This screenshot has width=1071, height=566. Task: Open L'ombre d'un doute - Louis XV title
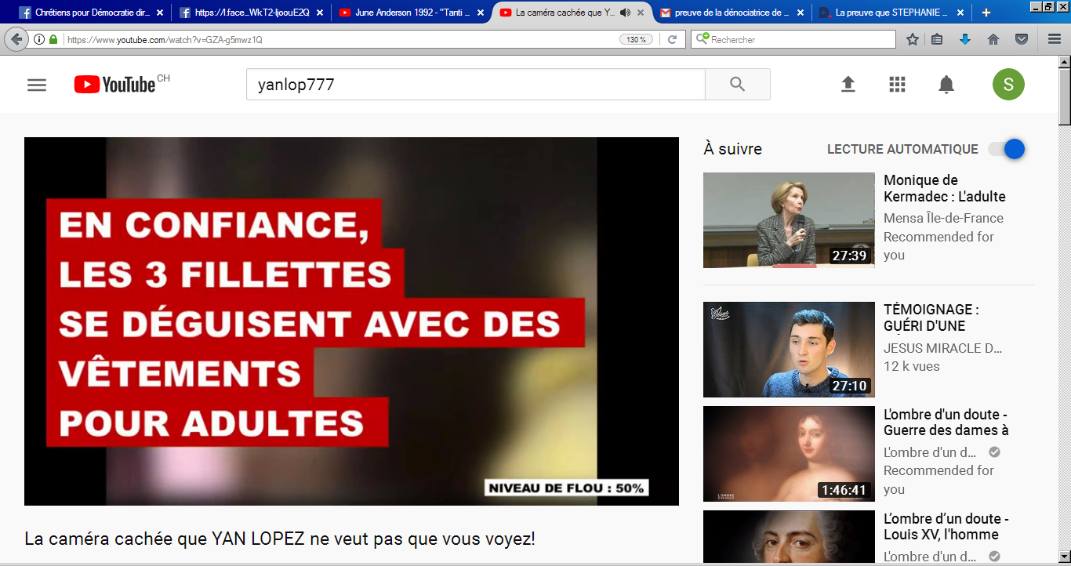(946, 526)
